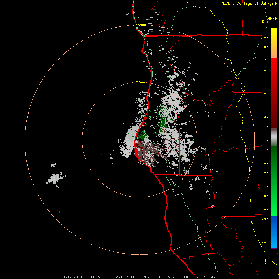Click the KT units label above colorbar
279x279 pixels.
tap(265, 21)
